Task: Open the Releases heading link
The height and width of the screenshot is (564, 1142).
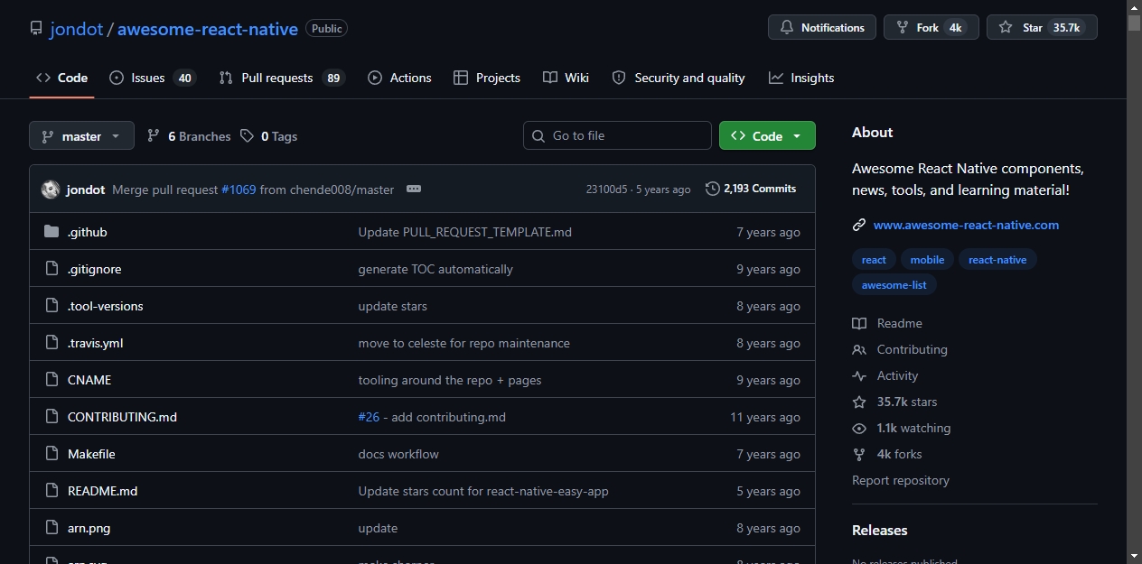Action: (x=880, y=530)
